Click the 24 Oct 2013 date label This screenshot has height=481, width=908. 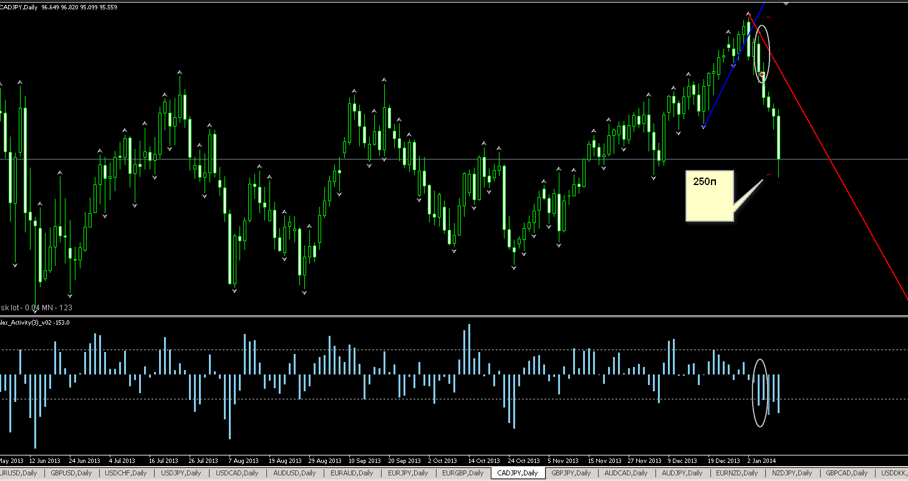pos(524,461)
